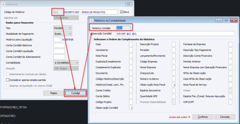Click the CNPJ/CPF order box
This screenshot has width=240, height=124.
pos(230,102)
